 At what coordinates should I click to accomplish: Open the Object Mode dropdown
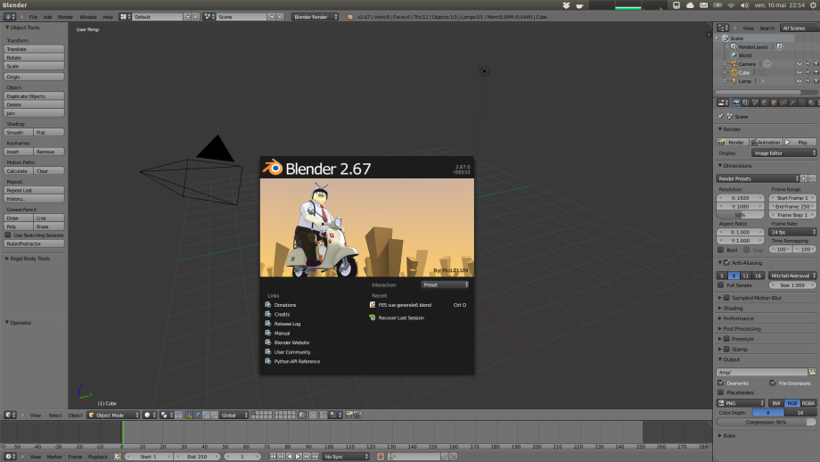pos(113,415)
